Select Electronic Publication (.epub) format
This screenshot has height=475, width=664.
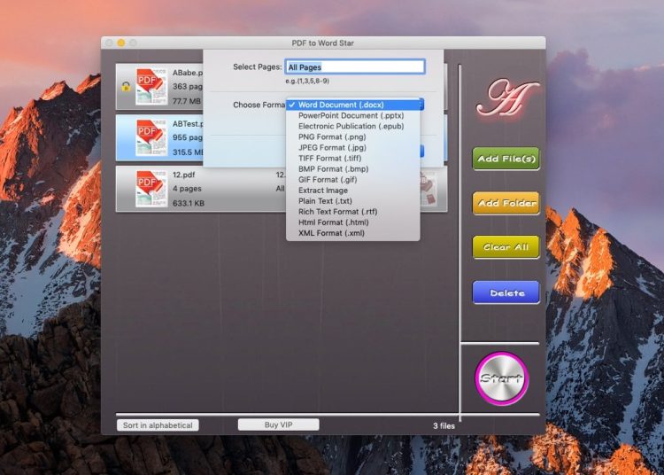[350, 127]
